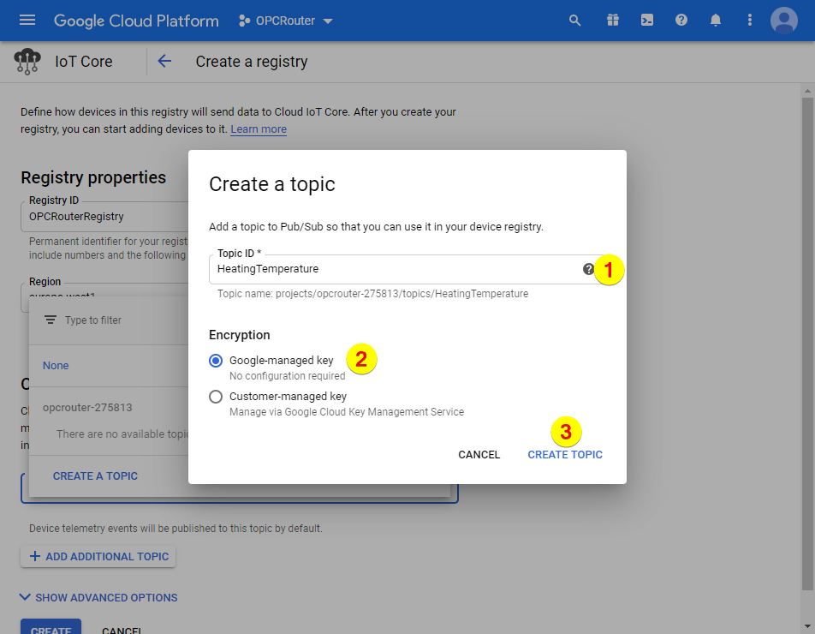This screenshot has height=634, width=815.
Task: Select Customer-managed key encryption
Action: tap(216, 397)
